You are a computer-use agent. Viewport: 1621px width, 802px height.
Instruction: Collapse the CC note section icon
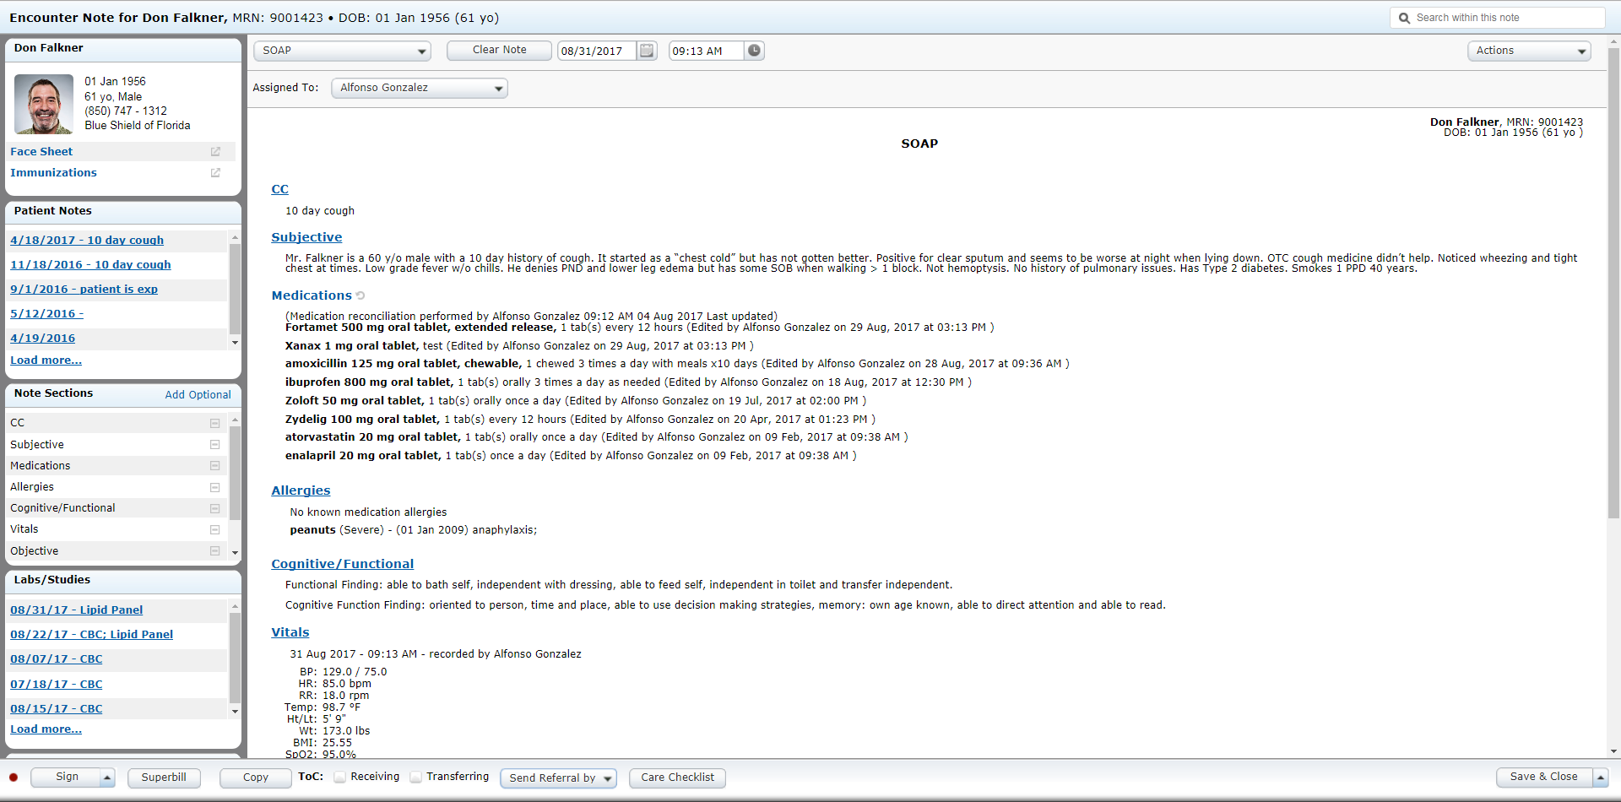coord(214,423)
